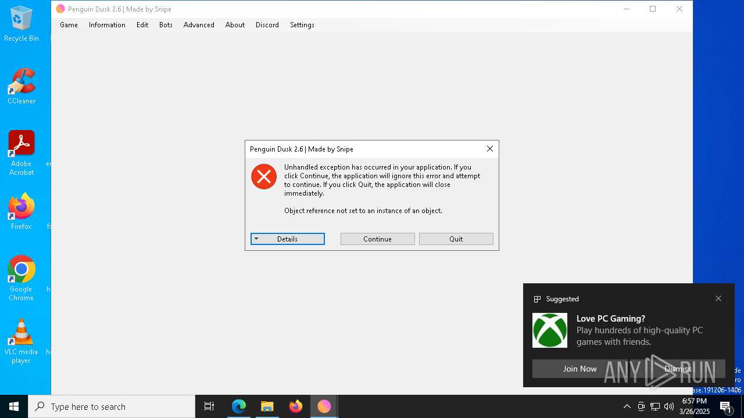Open Task View from the taskbar

pos(209,406)
